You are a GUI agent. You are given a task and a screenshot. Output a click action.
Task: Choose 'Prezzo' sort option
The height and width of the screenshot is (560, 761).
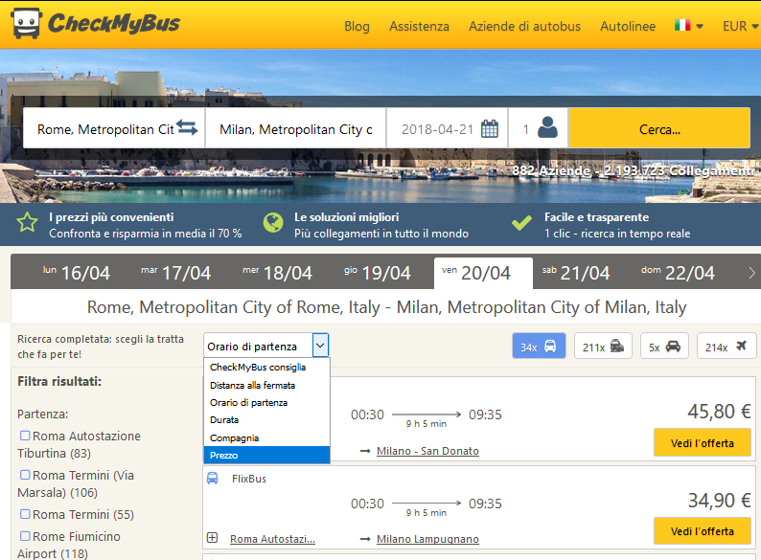click(x=267, y=456)
